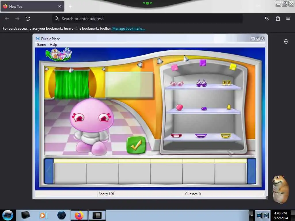Minimize the Purble Place window

(x=253, y=39)
